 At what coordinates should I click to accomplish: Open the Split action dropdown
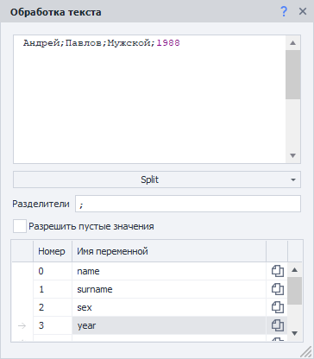[x=157, y=179]
